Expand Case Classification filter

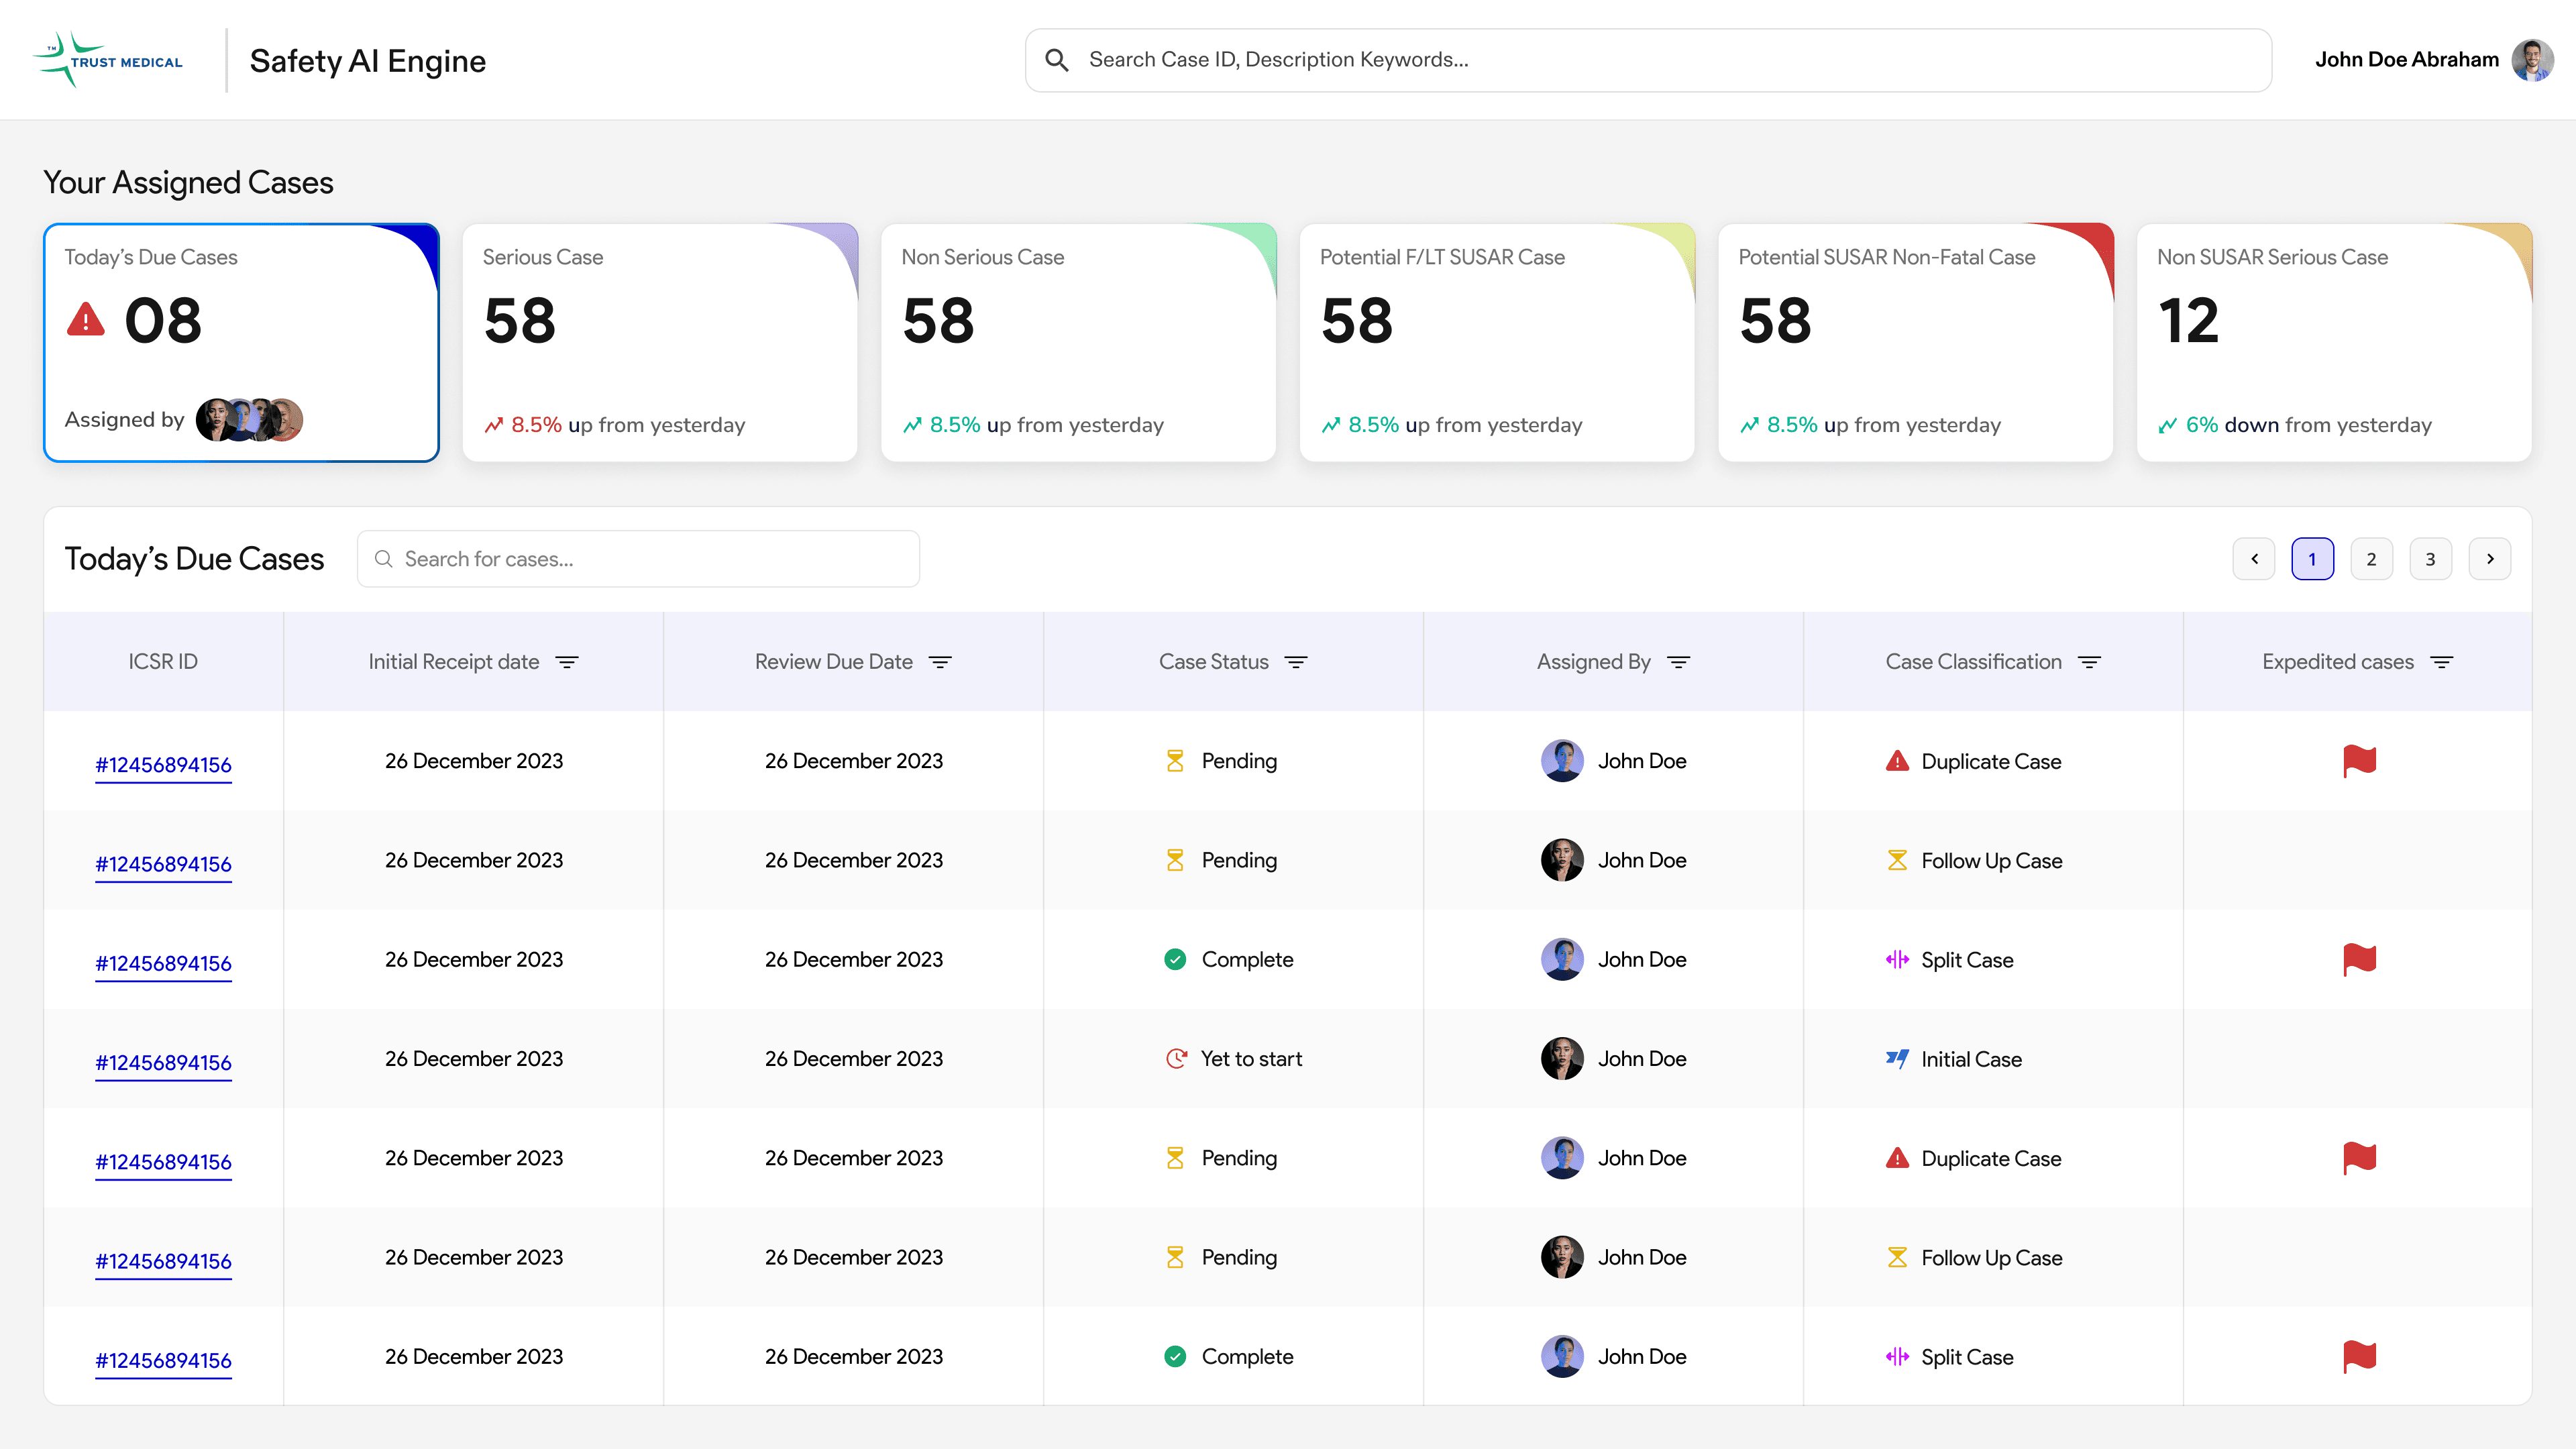point(2089,662)
